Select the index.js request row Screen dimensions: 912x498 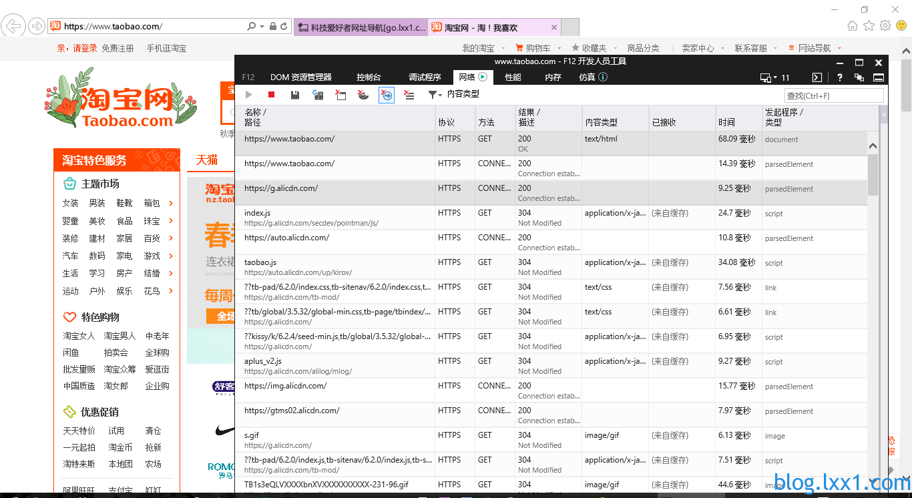tap(551, 218)
